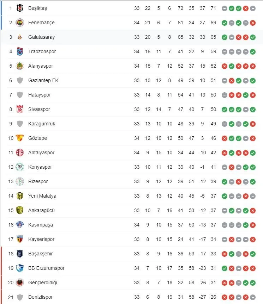Click Ankaragücü's points total 37
The image size is (263, 304).
pos(213,210)
